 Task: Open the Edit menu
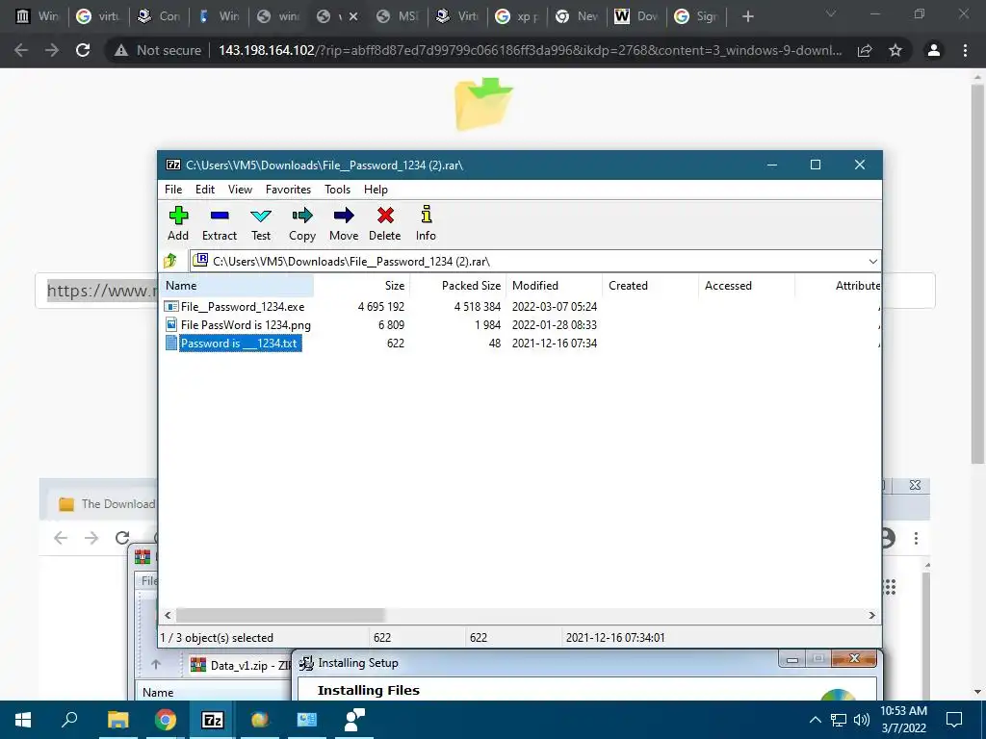205,190
